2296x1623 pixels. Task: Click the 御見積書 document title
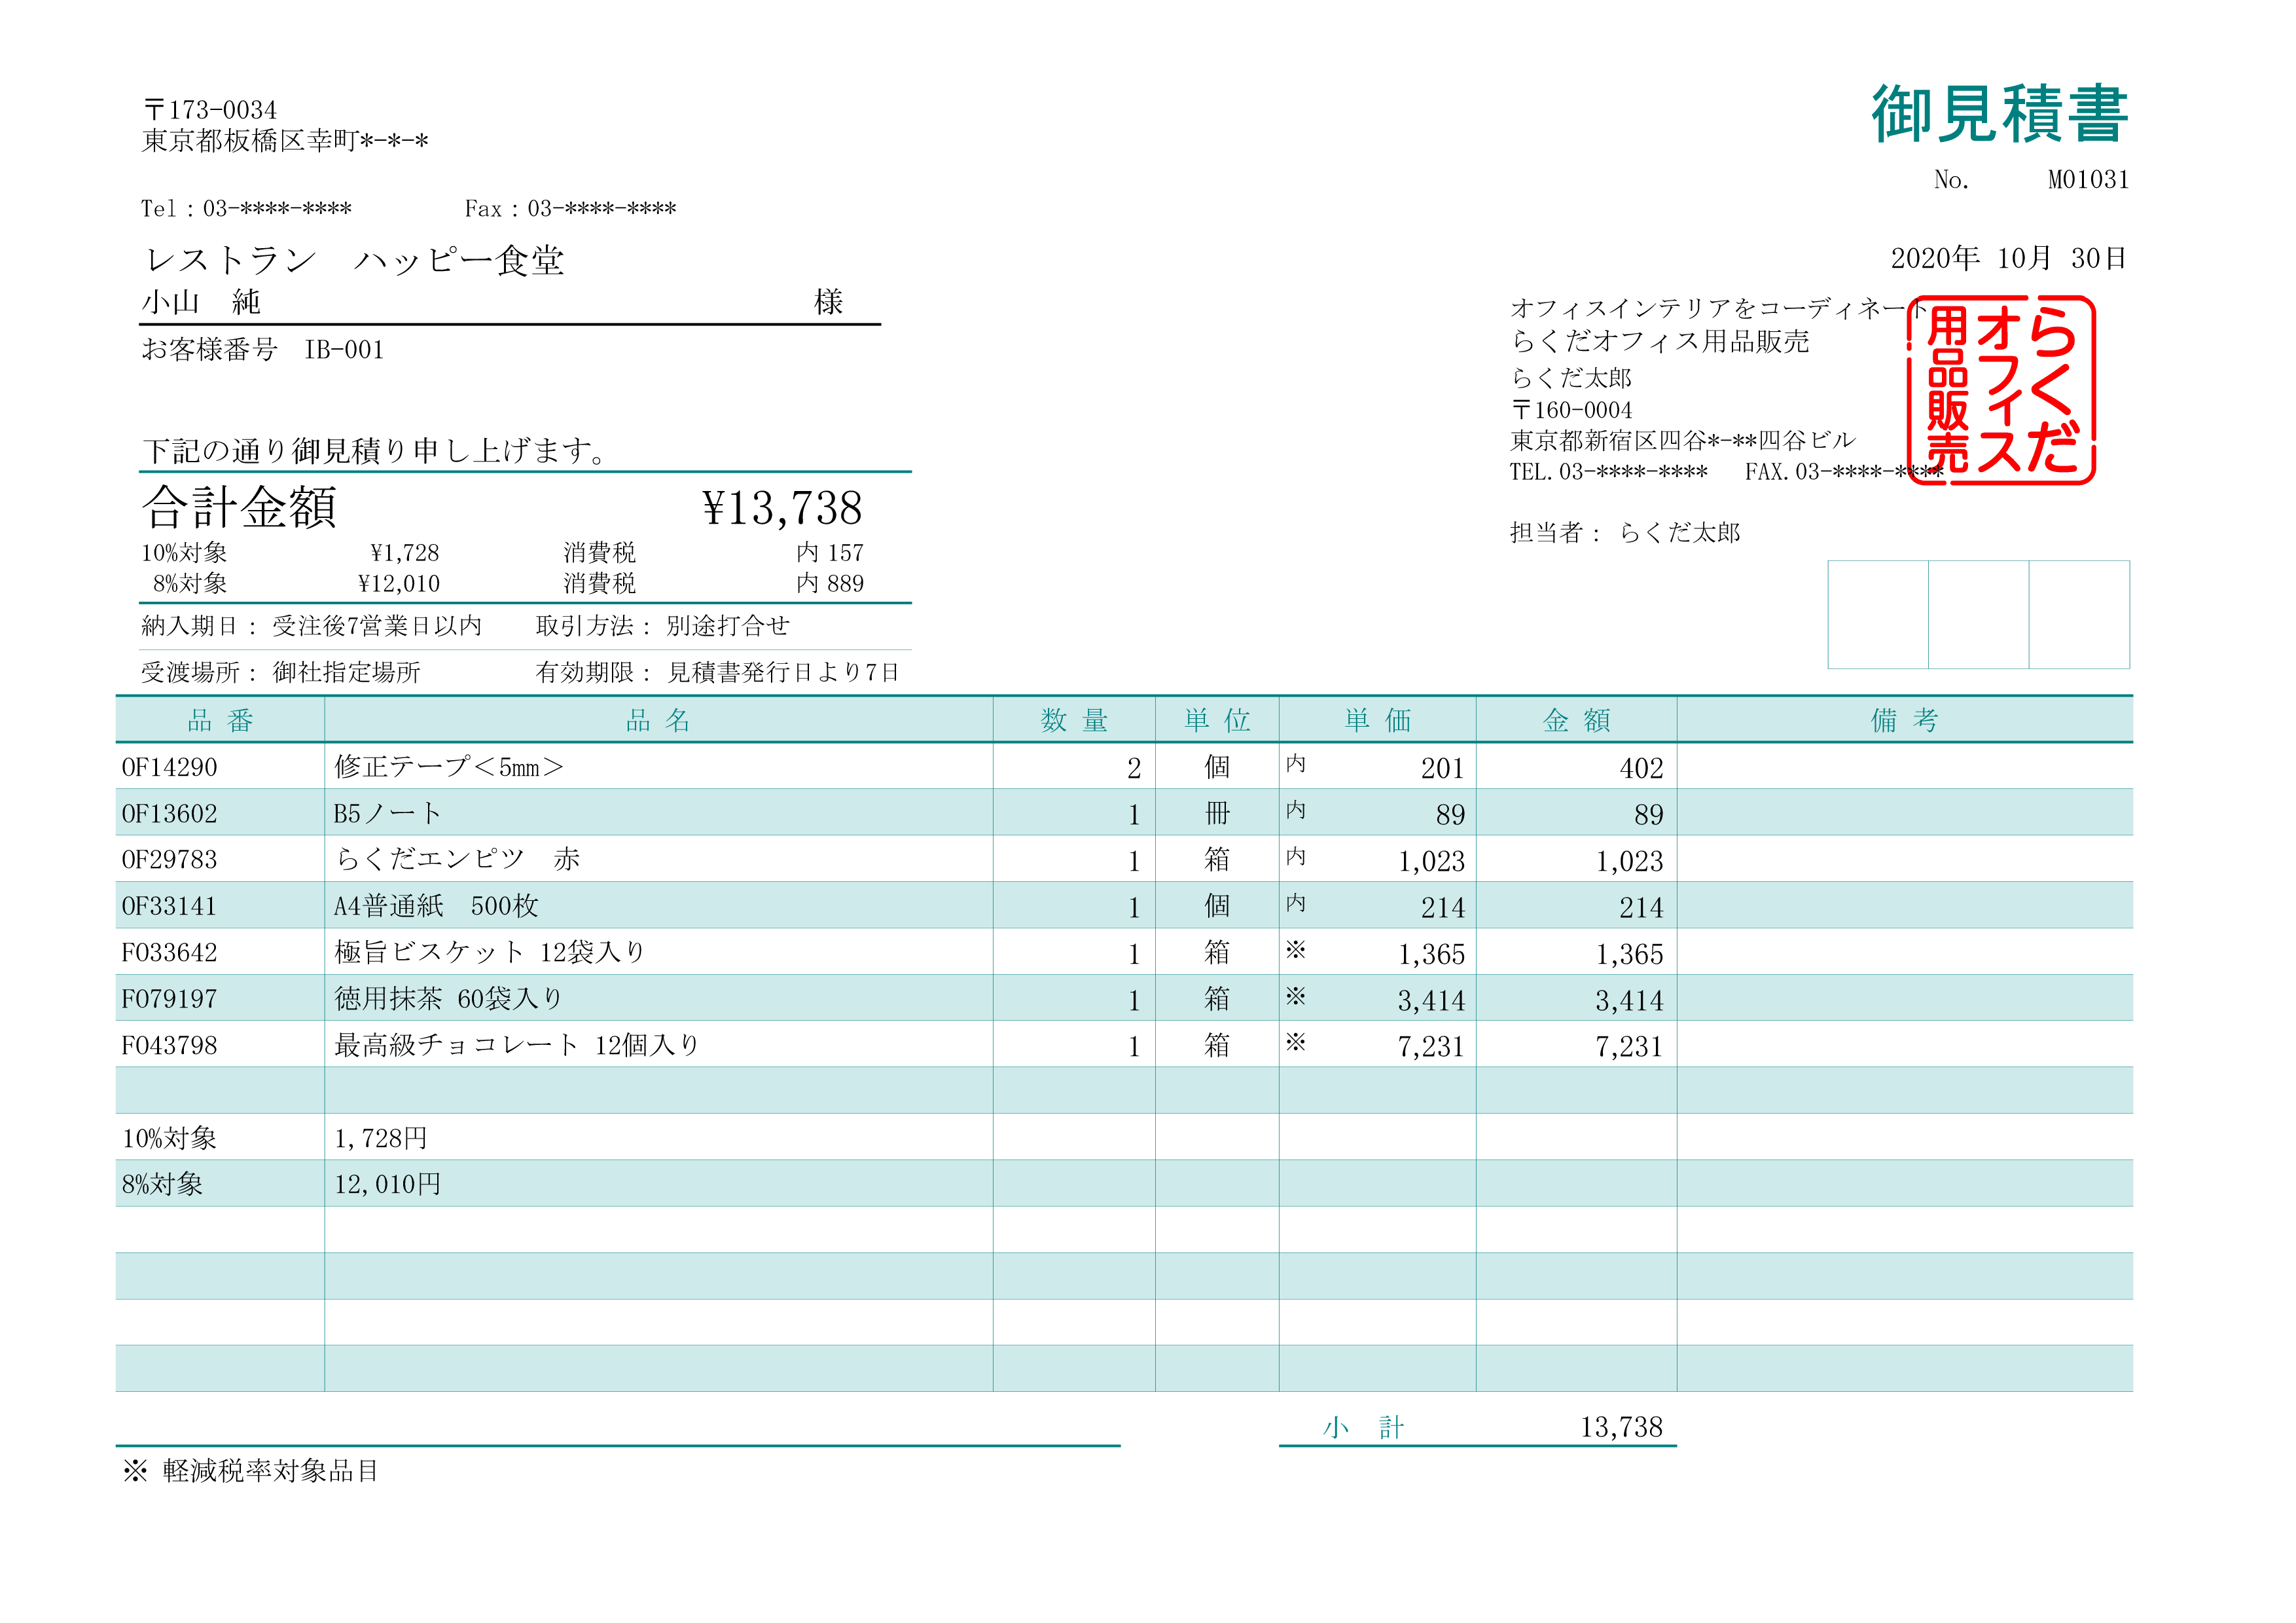[x=1999, y=114]
